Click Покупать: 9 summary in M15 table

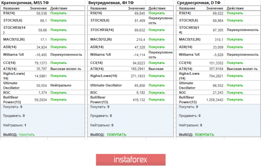pyautogui.click(x=12, y=106)
